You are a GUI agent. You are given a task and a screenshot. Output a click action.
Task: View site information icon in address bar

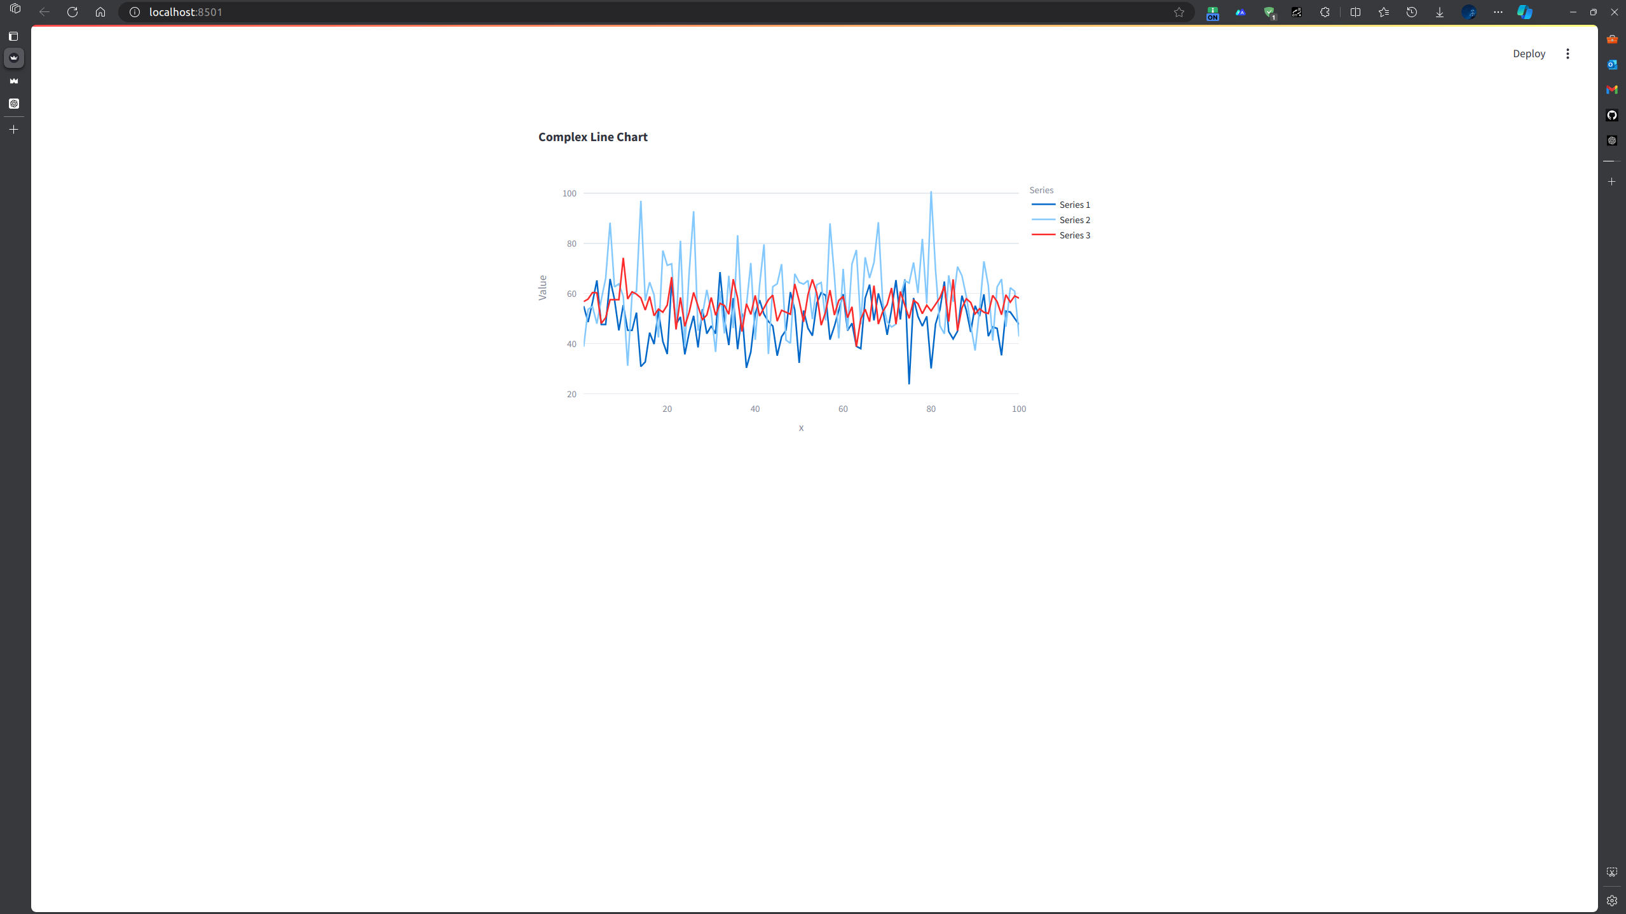tap(135, 12)
